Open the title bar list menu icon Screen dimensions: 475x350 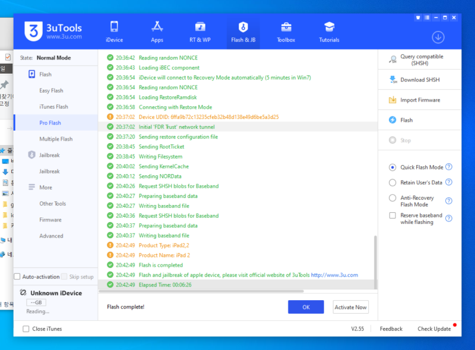[x=427, y=18]
